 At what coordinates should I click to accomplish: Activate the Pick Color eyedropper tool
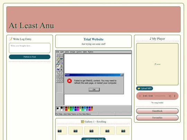point(58,62)
